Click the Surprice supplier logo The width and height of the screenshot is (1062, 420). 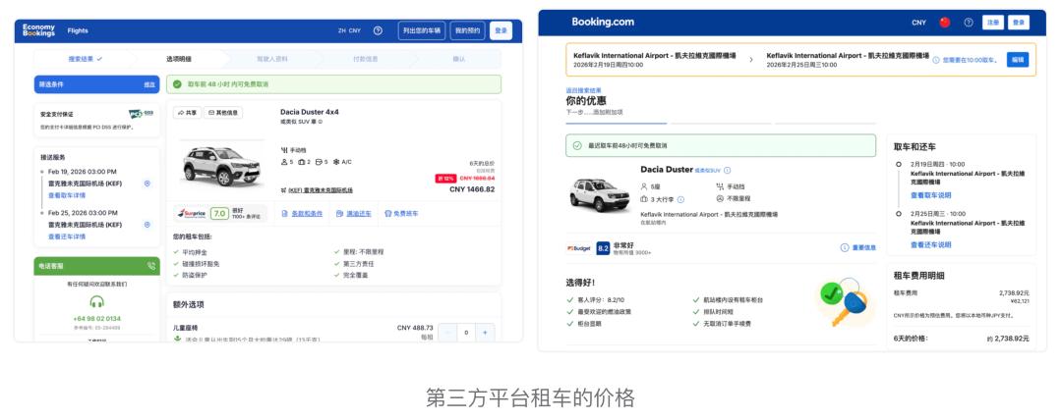pos(192,213)
